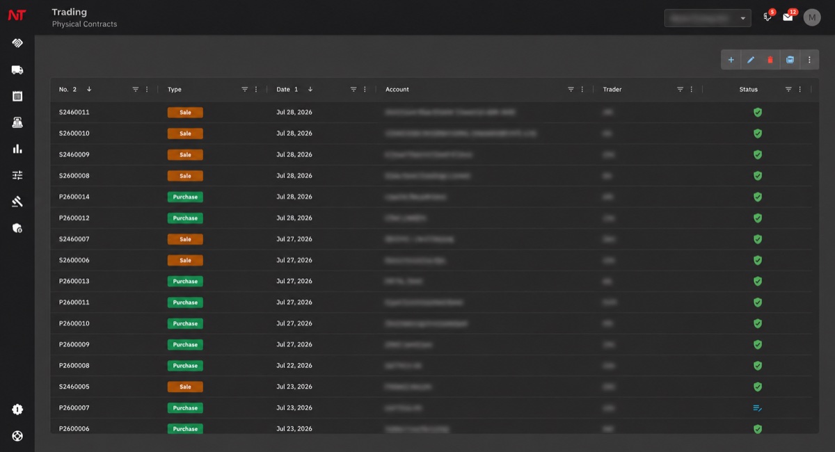Open the gavel auction module in sidebar
This screenshot has width=835, height=452.
17,202
